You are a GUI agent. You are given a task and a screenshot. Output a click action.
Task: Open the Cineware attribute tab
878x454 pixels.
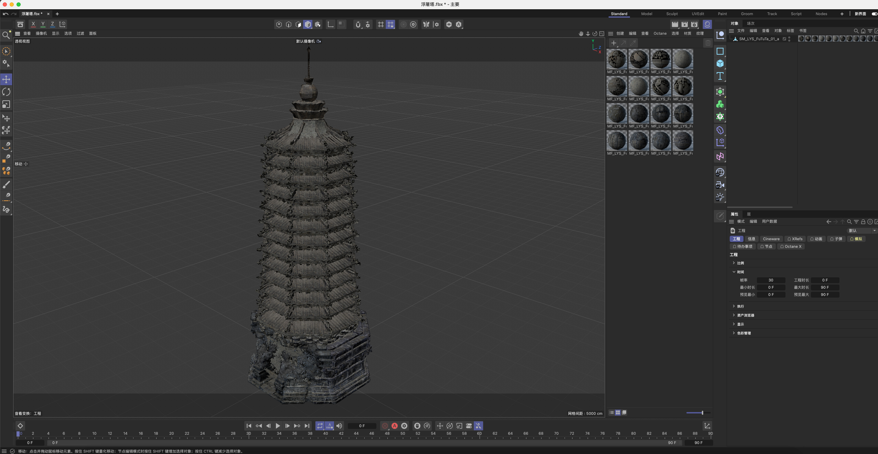[x=771, y=239]
